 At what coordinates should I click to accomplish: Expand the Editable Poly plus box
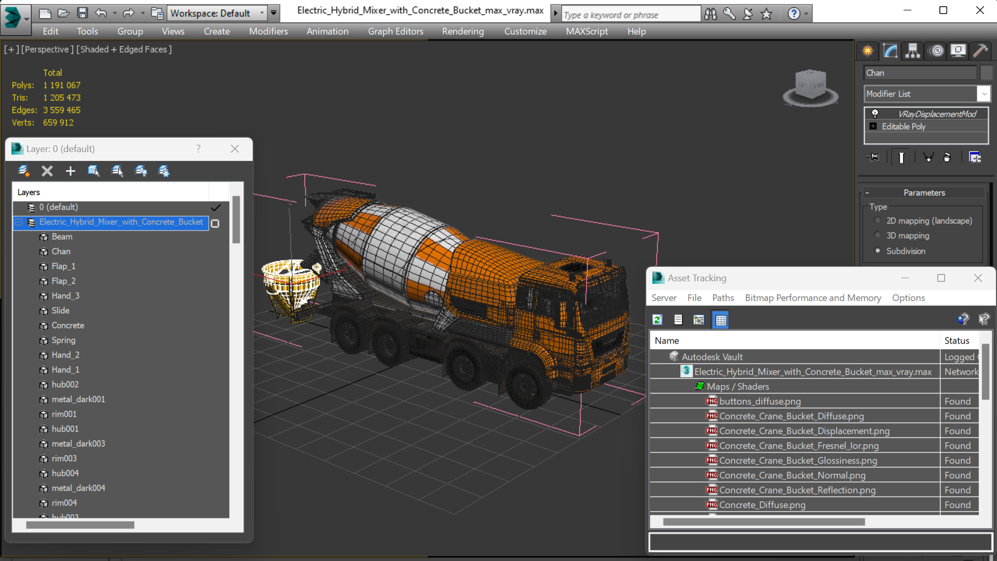click(873, 126)
